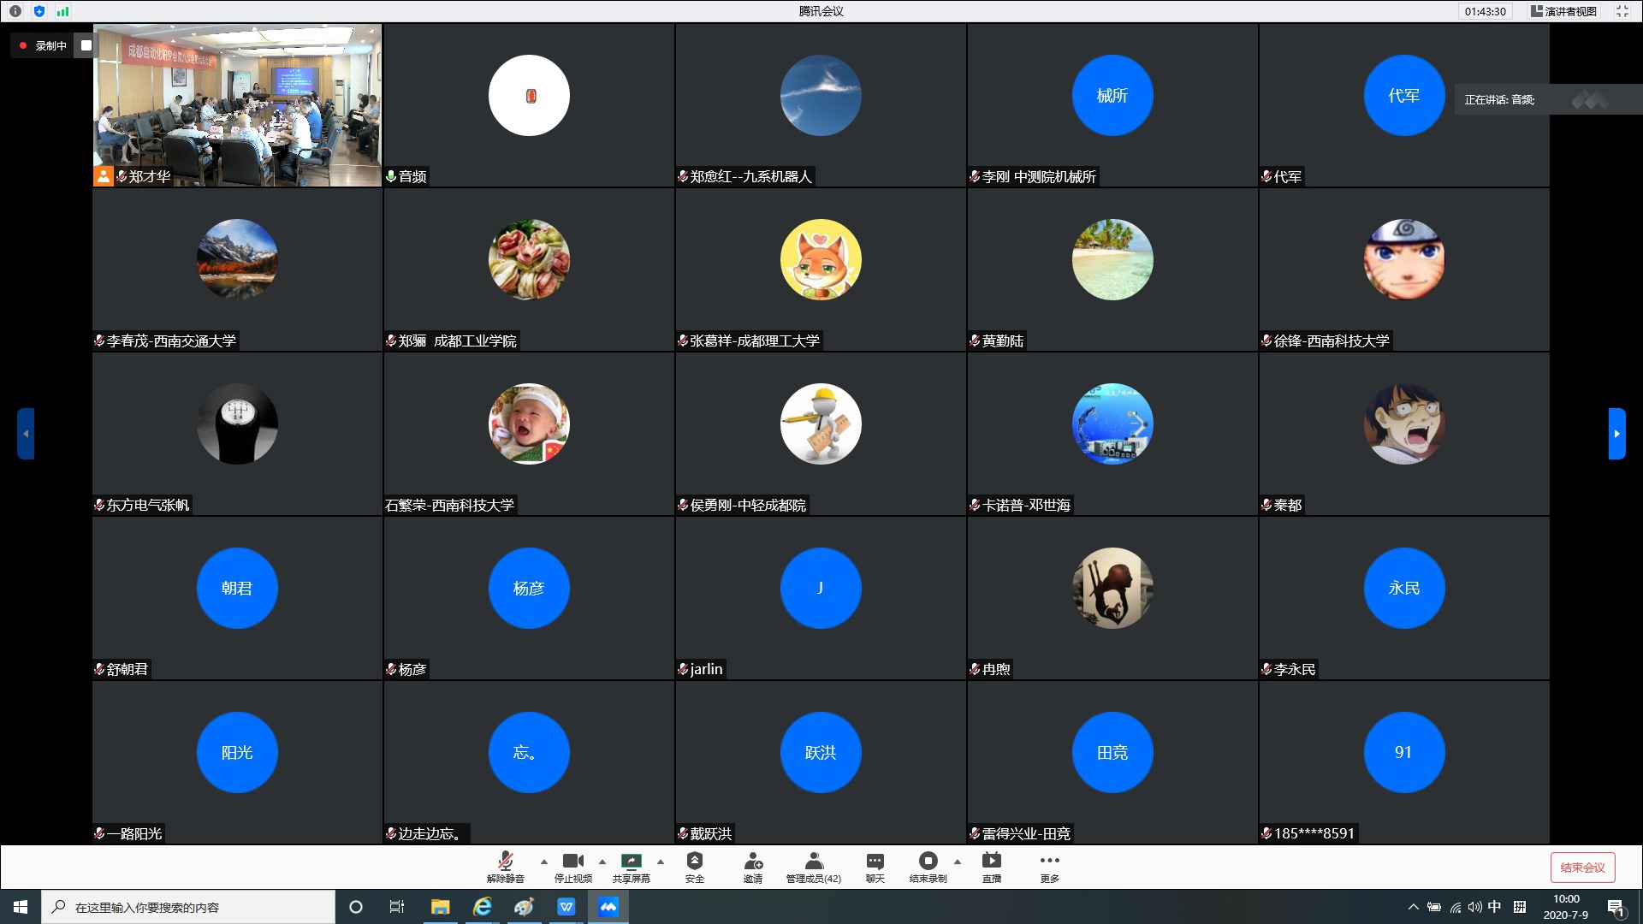
Task: Click stop square next to 录制中
Action: 86,45
